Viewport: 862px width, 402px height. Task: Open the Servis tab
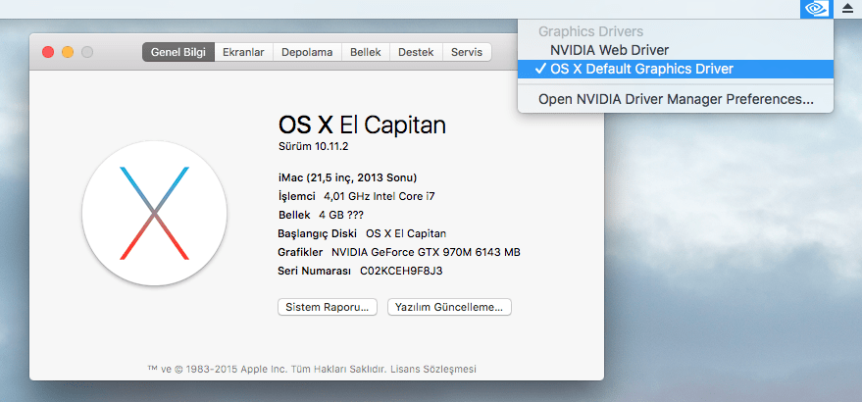pos(467,52)
